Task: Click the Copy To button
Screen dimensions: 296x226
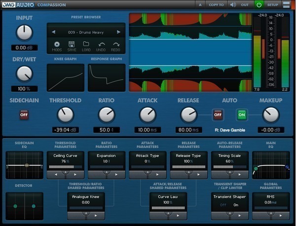Action: [x=216, y=5]
